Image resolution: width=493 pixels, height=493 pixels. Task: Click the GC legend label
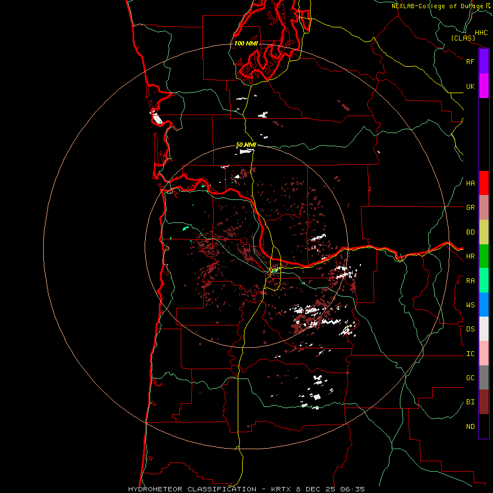471,378
